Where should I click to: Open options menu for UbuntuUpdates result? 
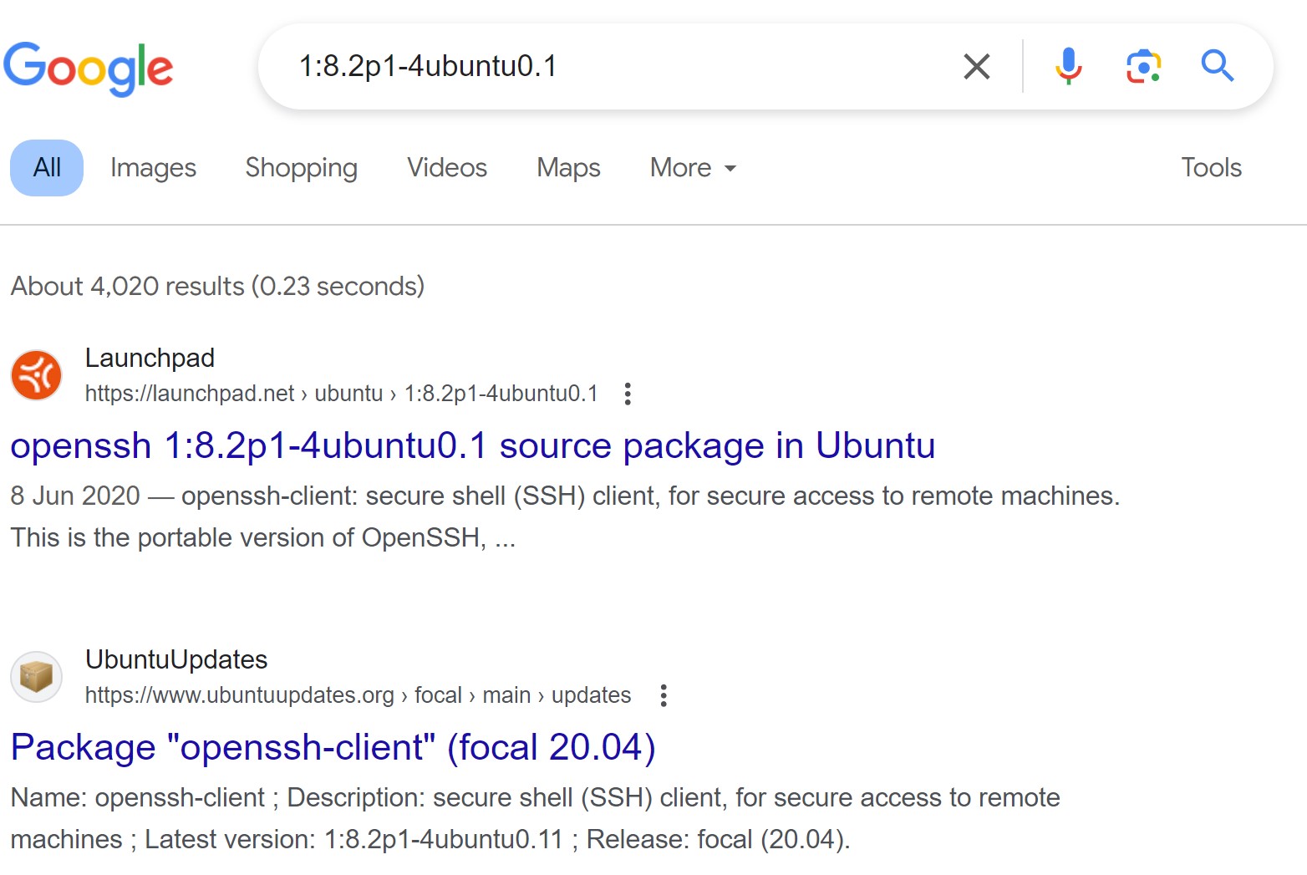point(664,695)
